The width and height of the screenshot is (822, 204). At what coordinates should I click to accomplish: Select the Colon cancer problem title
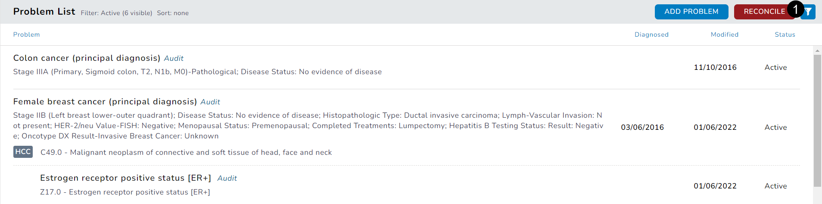click(x=86, y=58)
